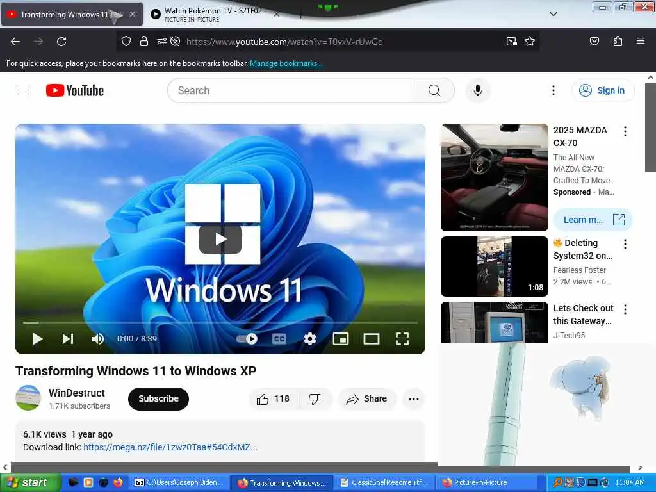Click the page vertical scrollbar thumb
This screenshot has width=656, height=492.
[x=650, y=127]
